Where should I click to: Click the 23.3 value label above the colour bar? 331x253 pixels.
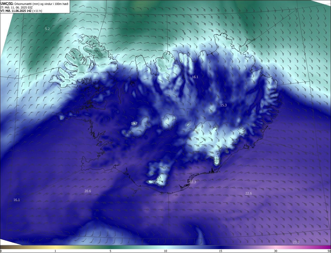tap(296, 242)
